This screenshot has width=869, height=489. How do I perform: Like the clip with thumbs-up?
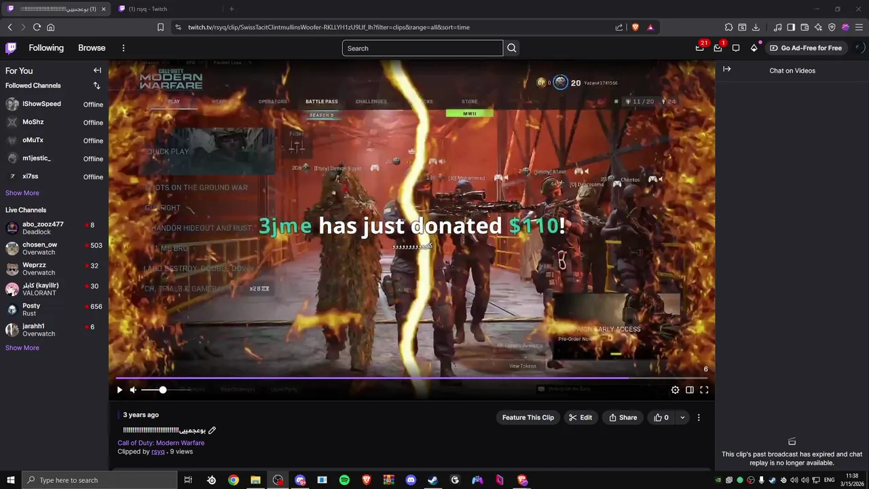[661, 418]
